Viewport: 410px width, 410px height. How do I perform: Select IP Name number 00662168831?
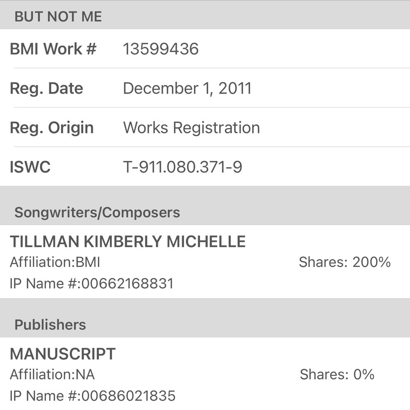(92, 283)
